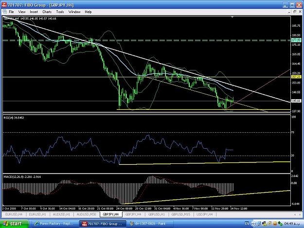Open the Windows Start menu
The width and height of the screenshot is (304, 228).
(14, 224)
